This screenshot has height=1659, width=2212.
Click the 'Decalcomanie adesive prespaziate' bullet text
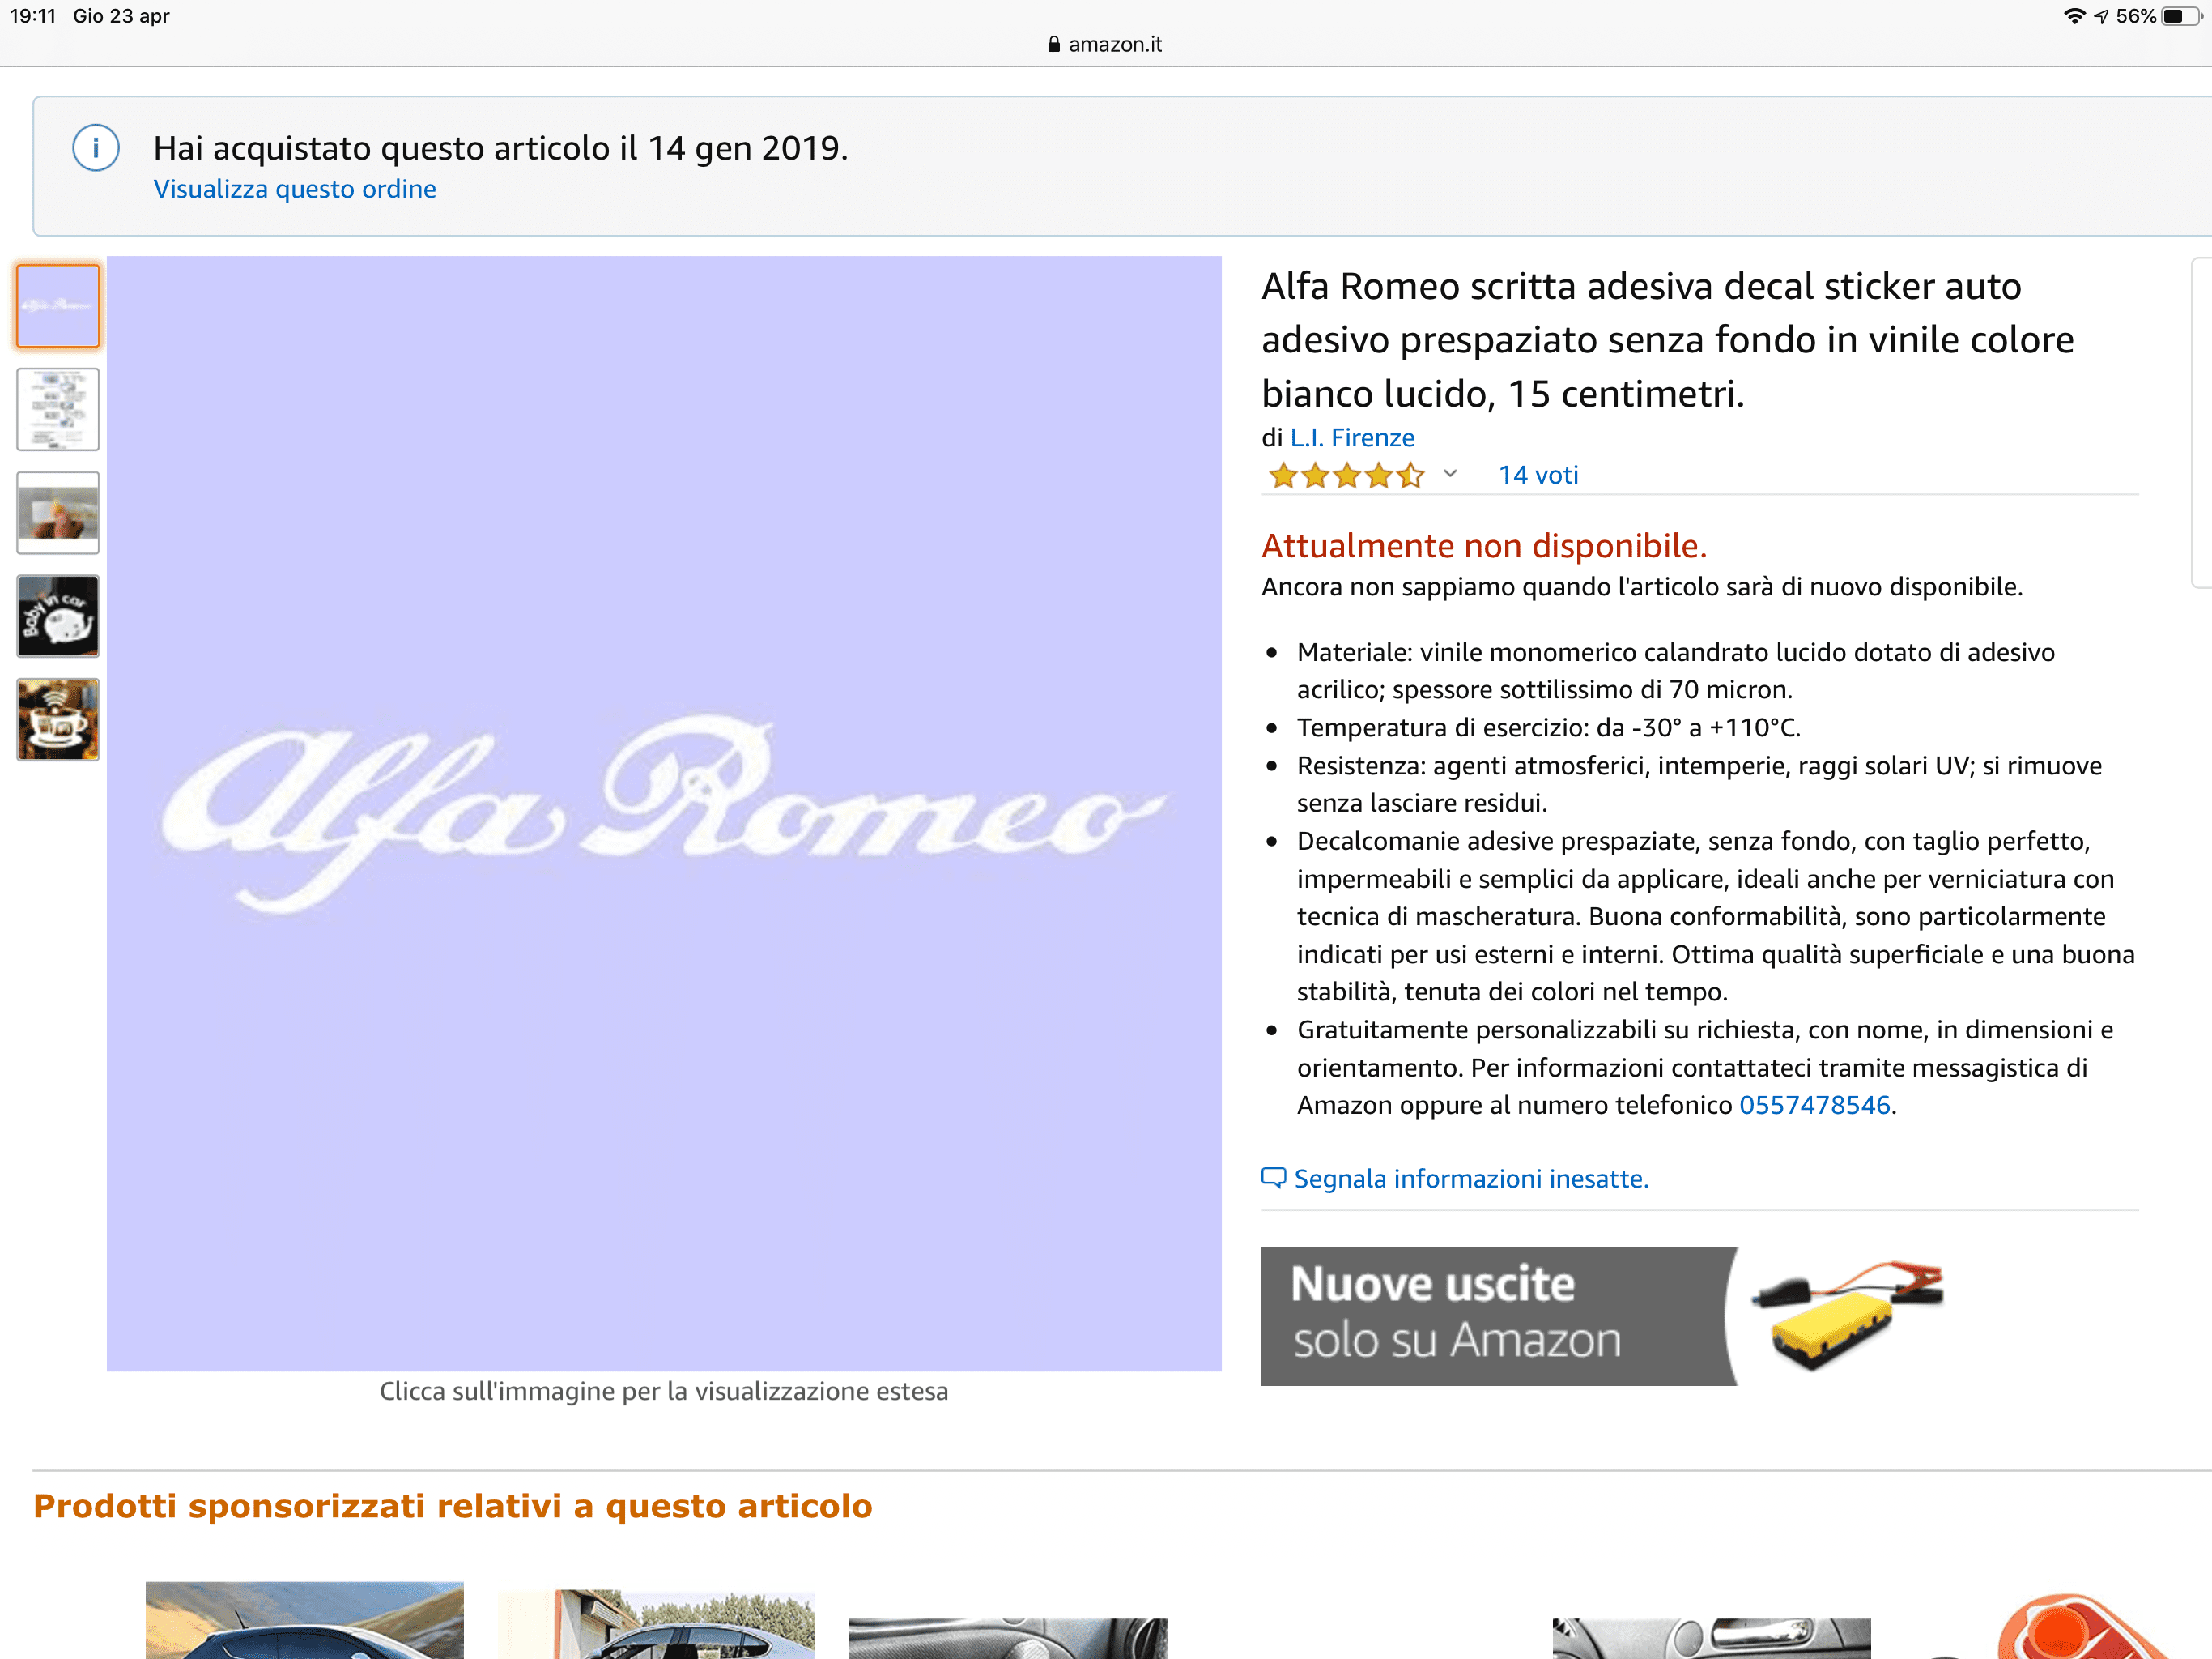tap(1716, 915)
